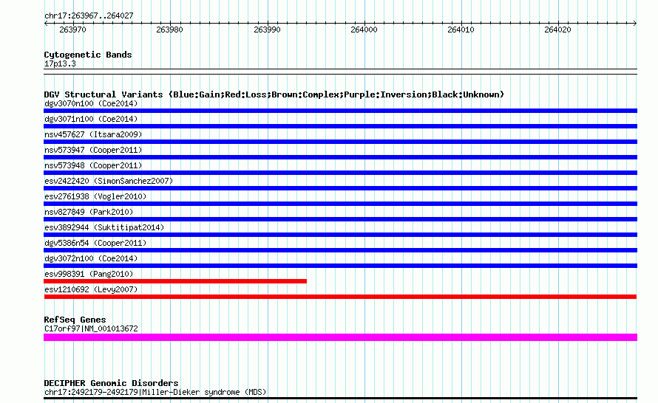Click the blue bar under nsv573947

click(x=340, y=157)
